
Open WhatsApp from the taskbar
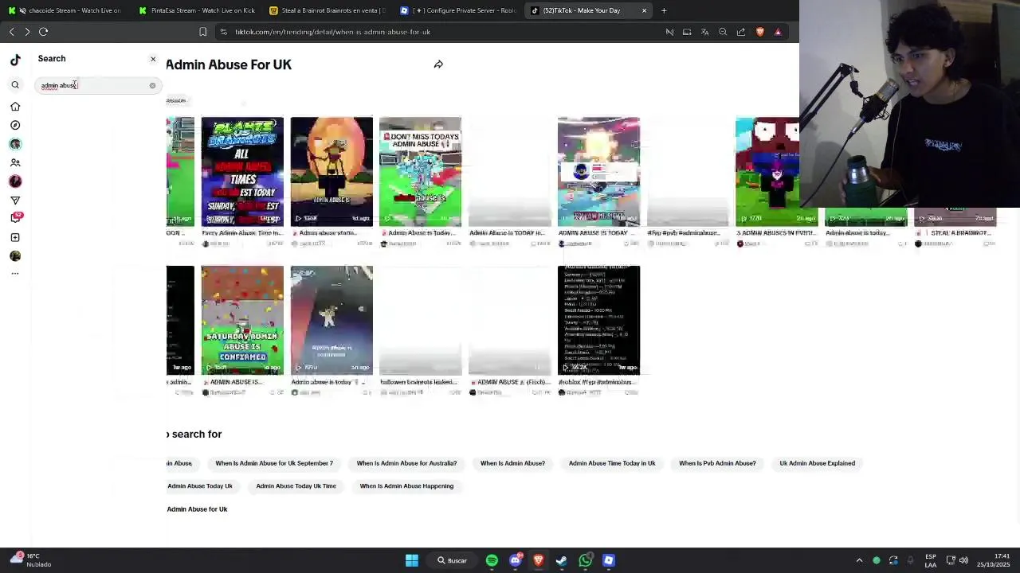pos(586,560)
